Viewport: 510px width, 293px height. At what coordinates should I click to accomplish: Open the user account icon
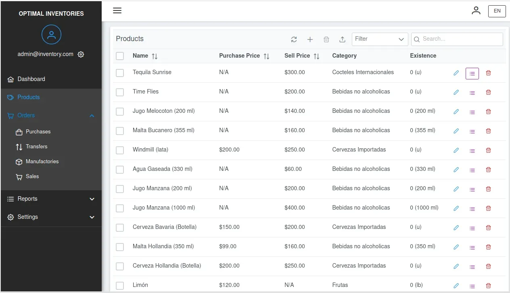(x=476, y=11)
